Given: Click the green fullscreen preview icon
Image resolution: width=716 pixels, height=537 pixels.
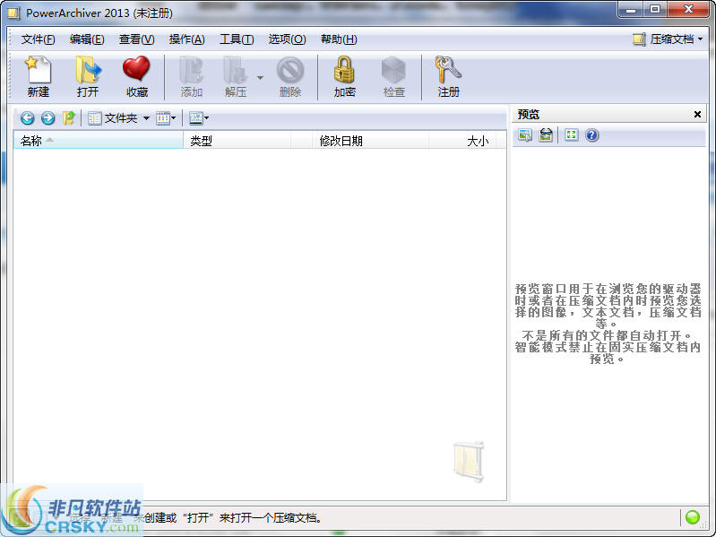Looking at the screenshot, I should 571,135.
